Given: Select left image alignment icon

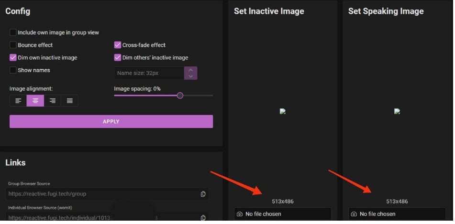Looking at the screenshot, I should pos(18,101).
